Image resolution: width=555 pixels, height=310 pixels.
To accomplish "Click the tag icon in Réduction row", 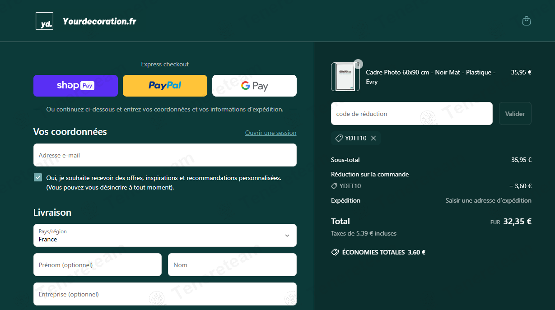I will [x=334, y=186].
